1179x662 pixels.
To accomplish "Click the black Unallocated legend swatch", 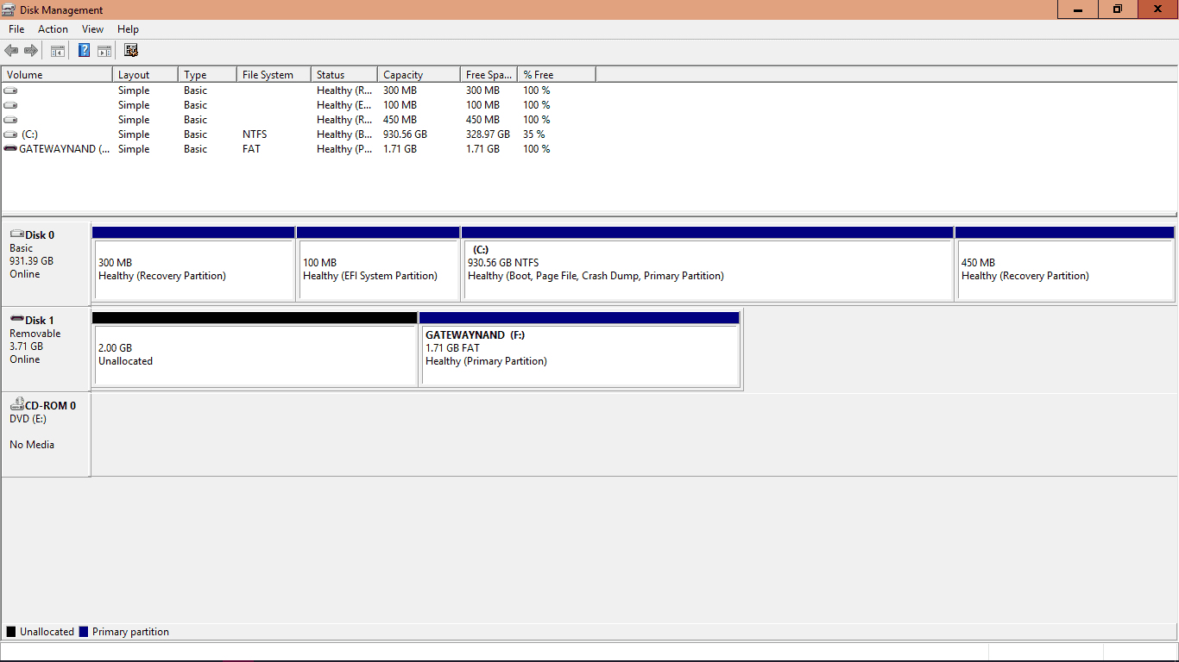I will pyautogui.click(x=11, y=632).
